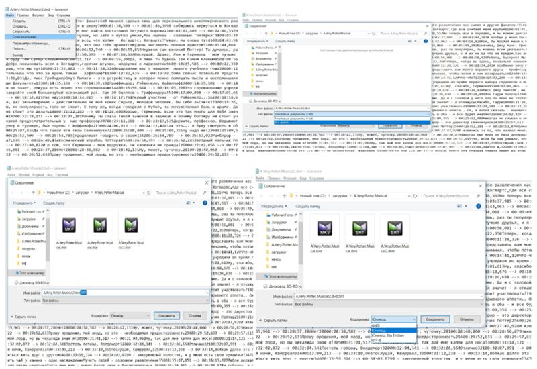
Task: Select Загрузки in dialog with encoding list open
Action: click(279, 222)
